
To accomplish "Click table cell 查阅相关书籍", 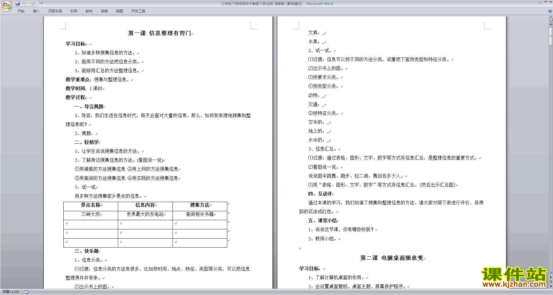I will (200, 214).
